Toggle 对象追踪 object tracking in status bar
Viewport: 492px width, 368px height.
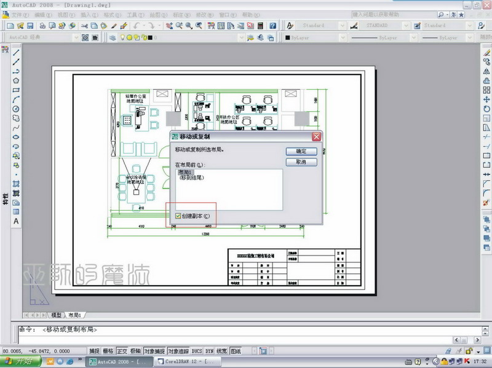pos(178,351)
